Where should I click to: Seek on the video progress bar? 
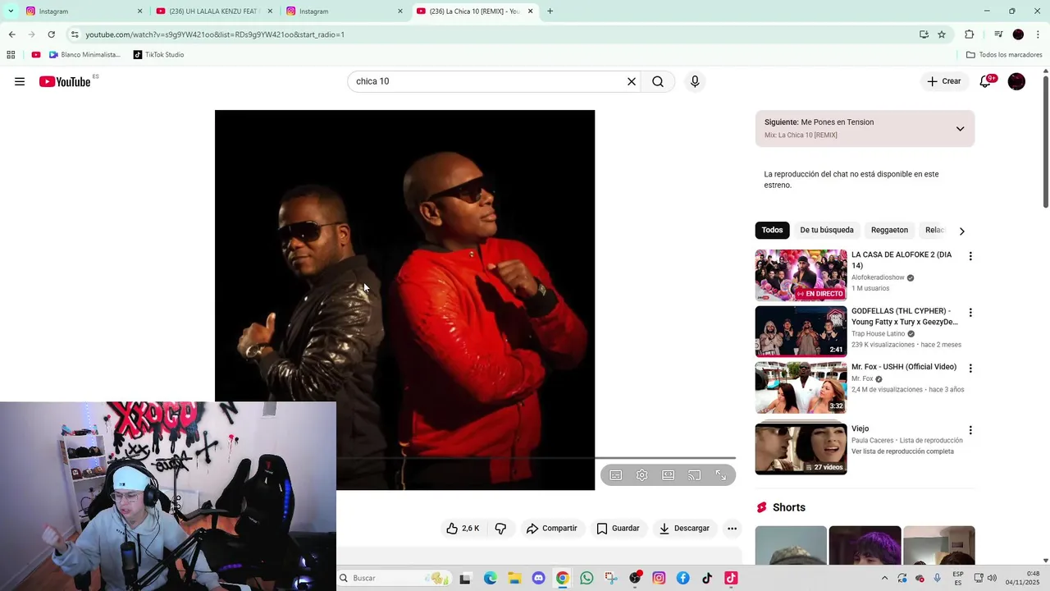pos(536,458)
